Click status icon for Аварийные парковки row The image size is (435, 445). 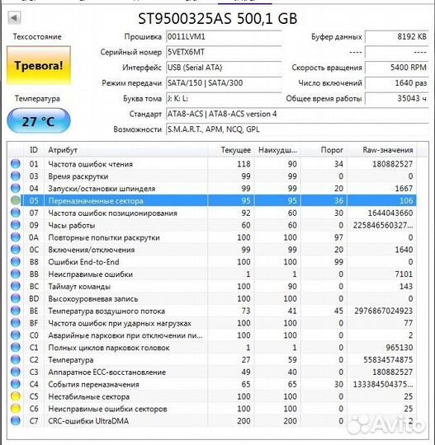[x=16, y=335]
